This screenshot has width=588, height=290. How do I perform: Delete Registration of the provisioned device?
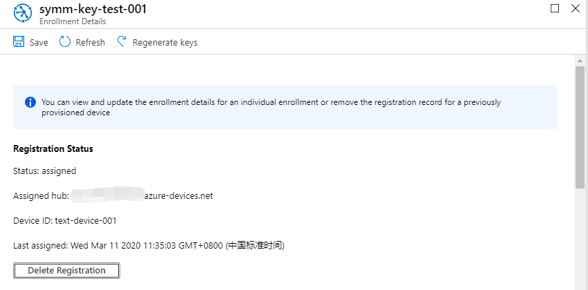pyautogui.click(x=67, y=271)
